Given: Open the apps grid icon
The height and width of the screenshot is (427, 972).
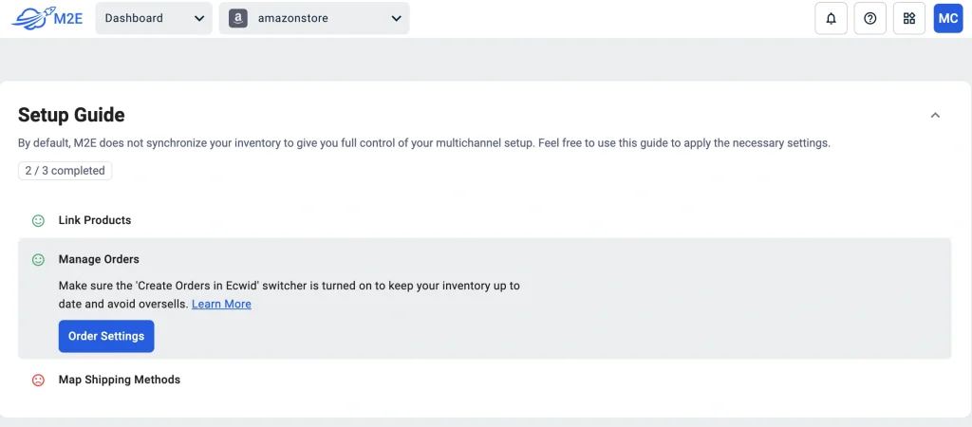Looking at the screenshot, I should (908, 18).
